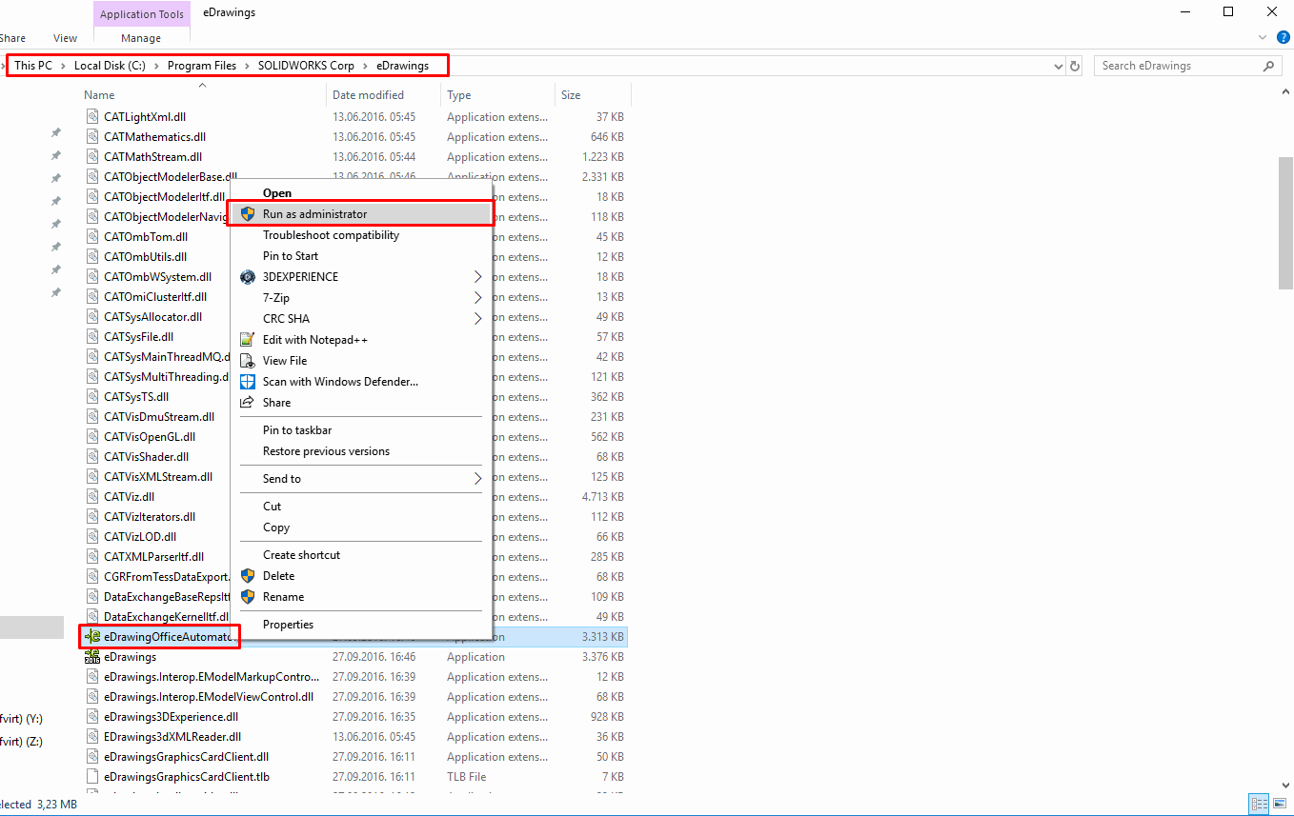Open the address bar history dropdown
The width and height of the screenshot is (1294, 816).
click(x=1058, y=66)
